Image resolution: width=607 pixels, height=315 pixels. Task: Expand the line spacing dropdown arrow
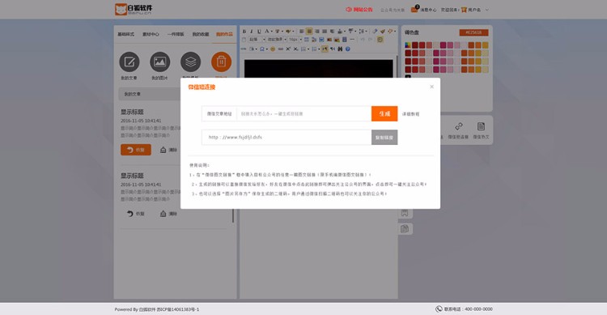366,32
